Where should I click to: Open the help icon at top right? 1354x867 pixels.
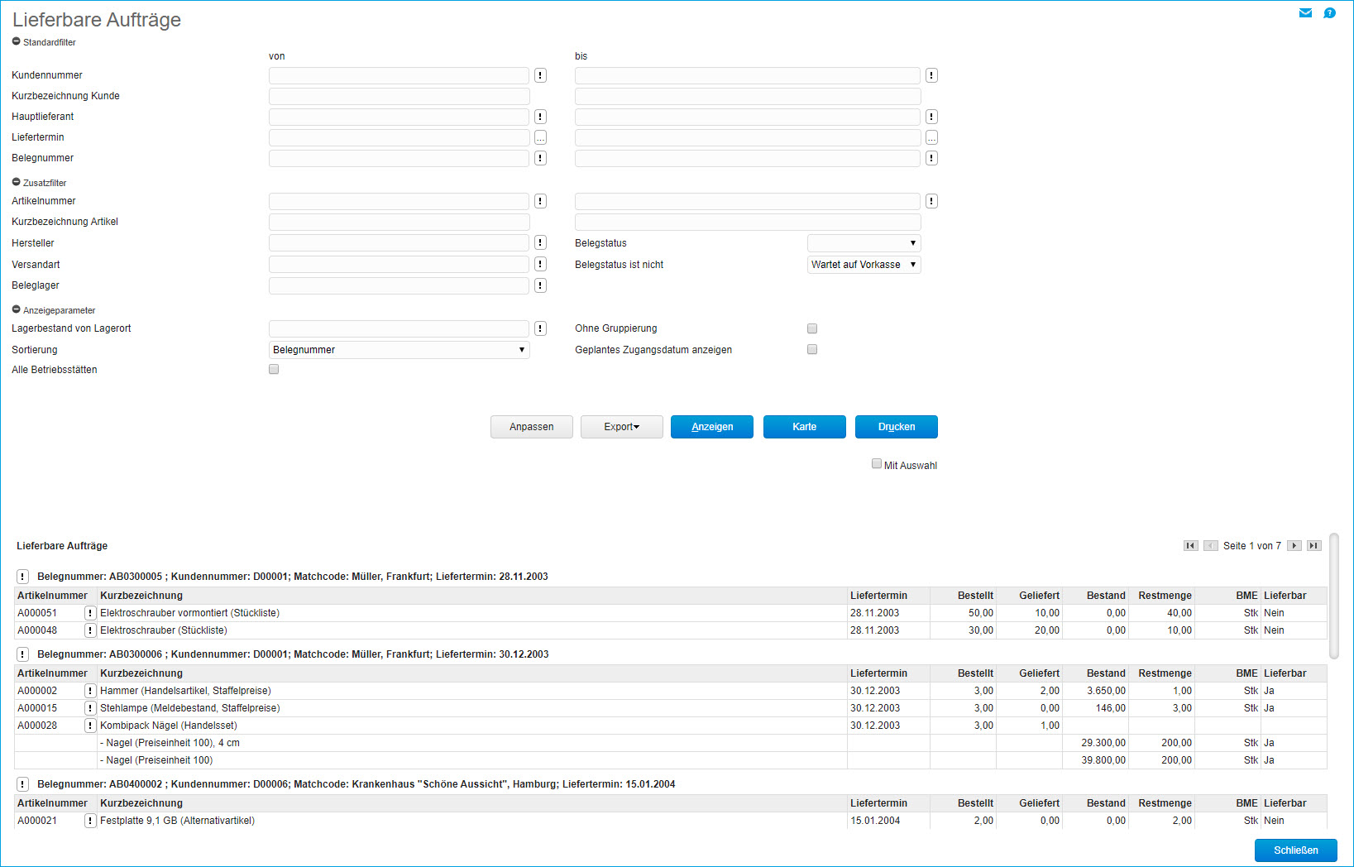click(1329, 13)
